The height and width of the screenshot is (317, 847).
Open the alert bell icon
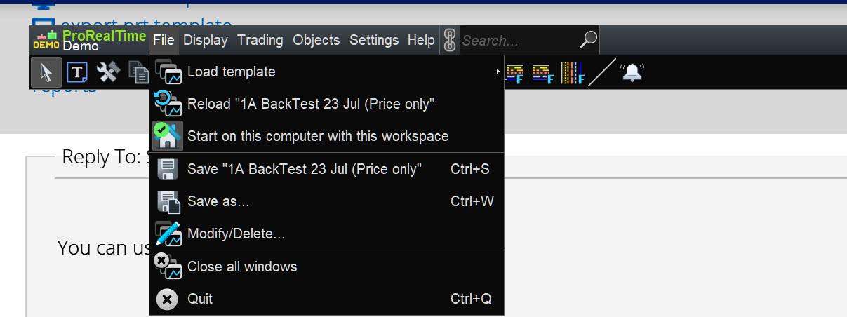tap(632, 72)
